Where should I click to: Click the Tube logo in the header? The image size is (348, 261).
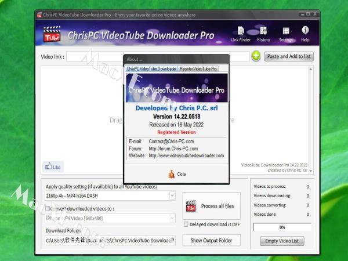52,34
